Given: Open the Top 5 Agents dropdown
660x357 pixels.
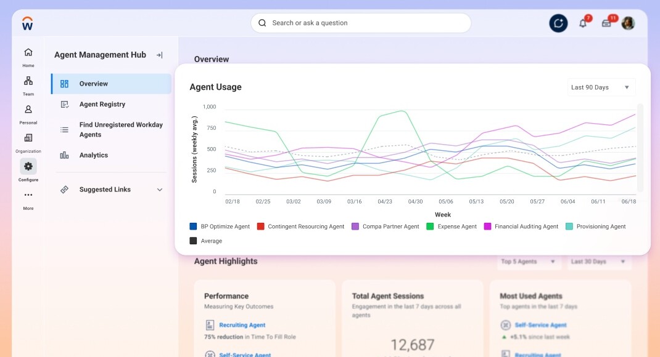Looking at the screenshot, I should click(528, 262).
